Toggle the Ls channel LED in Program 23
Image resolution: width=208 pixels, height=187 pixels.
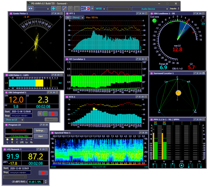coord(27,139)
